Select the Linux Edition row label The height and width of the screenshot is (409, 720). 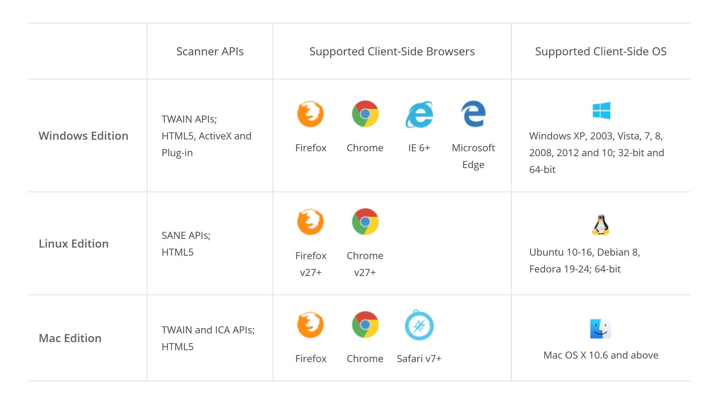click(x=74, y=244)
